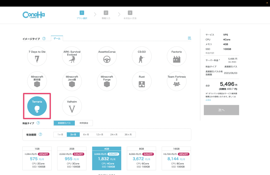Open help icon next to 料金タイプ
270x175 pixels.
[x=38, y=123]
